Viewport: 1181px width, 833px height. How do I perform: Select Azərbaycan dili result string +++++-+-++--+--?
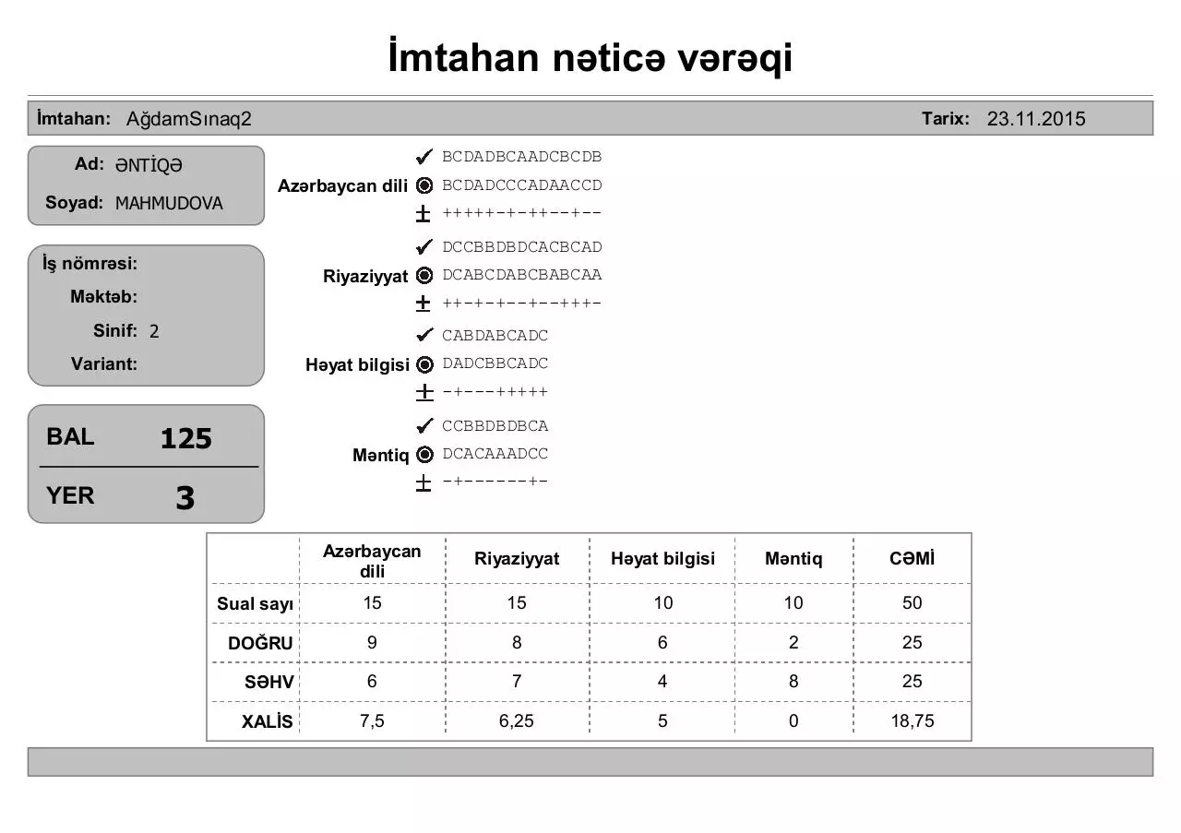coord(522,213)
